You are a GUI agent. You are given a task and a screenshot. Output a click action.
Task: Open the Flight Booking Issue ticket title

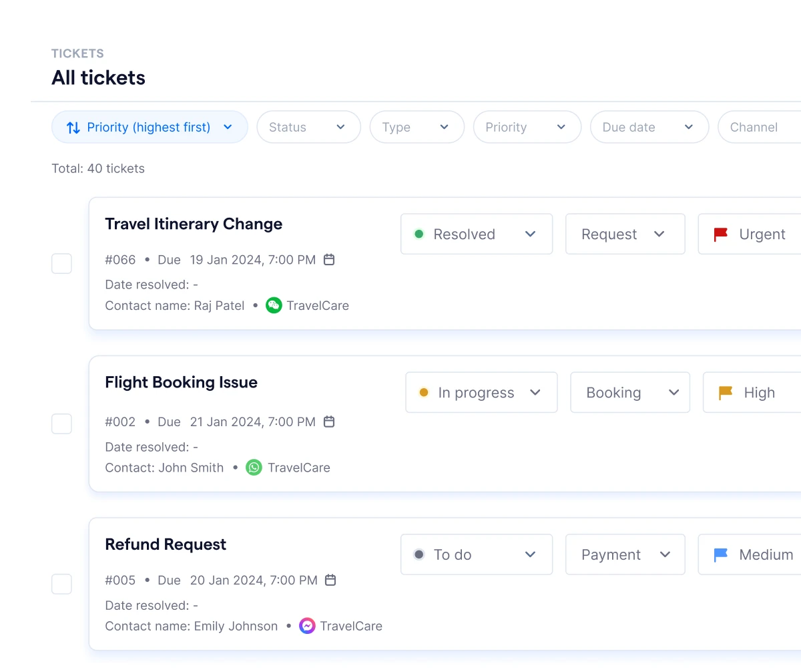coord(181,382)
